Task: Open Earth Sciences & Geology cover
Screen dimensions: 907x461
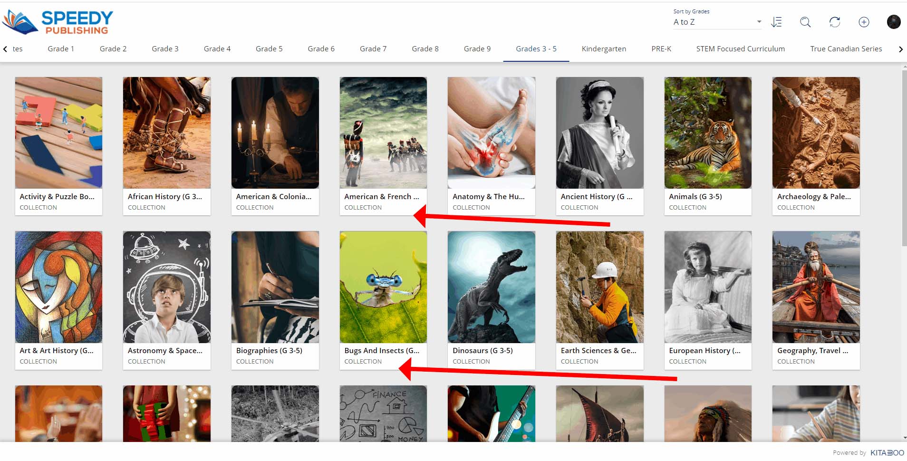Action: point(600,287)
